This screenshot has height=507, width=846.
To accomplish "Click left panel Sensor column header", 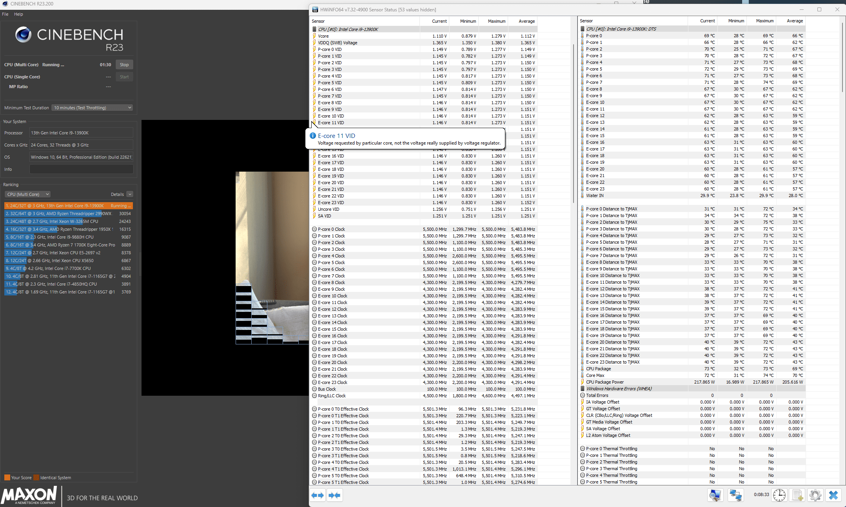I will click(365, 21).
